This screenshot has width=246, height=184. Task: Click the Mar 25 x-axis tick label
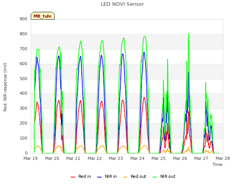pyautogui.click(x=158, y=158)
